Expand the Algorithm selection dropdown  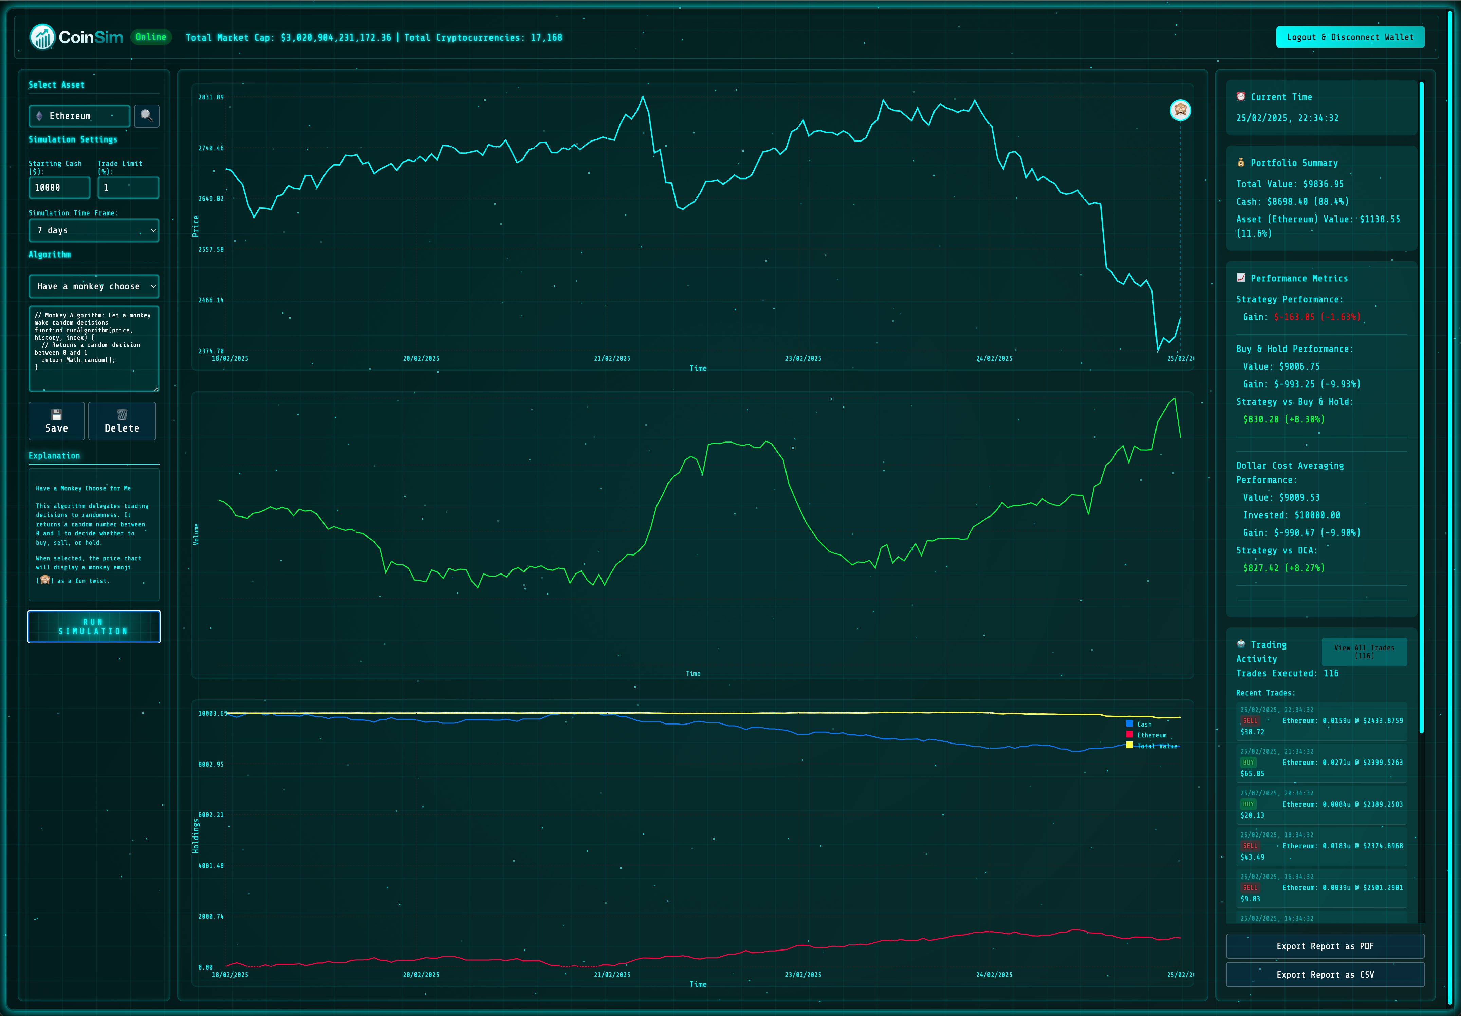point(94,286)
